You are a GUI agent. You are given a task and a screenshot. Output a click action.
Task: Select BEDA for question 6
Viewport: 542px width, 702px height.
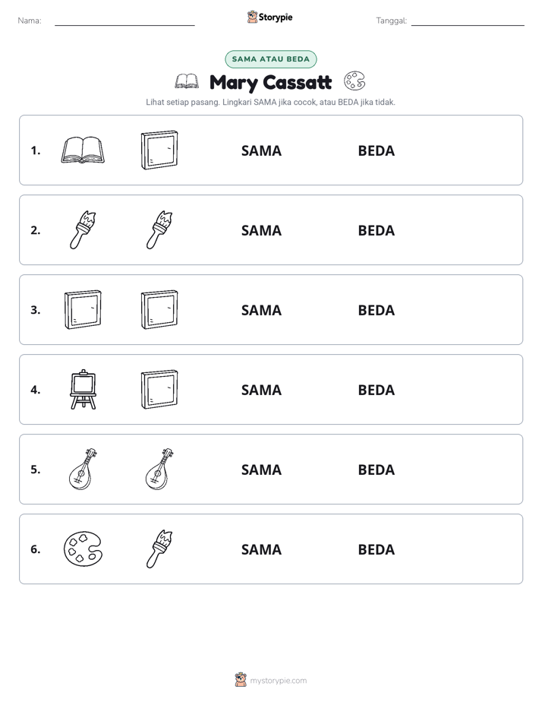click(376, 549)
